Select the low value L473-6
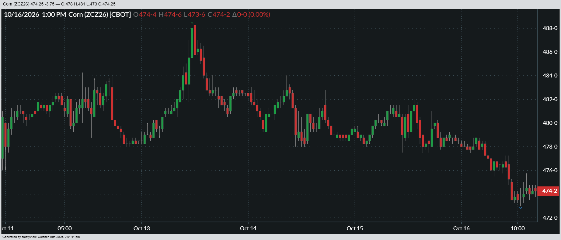Image resolution: width=561 pixels, height=240 pixels. click(x=195, y=15)
